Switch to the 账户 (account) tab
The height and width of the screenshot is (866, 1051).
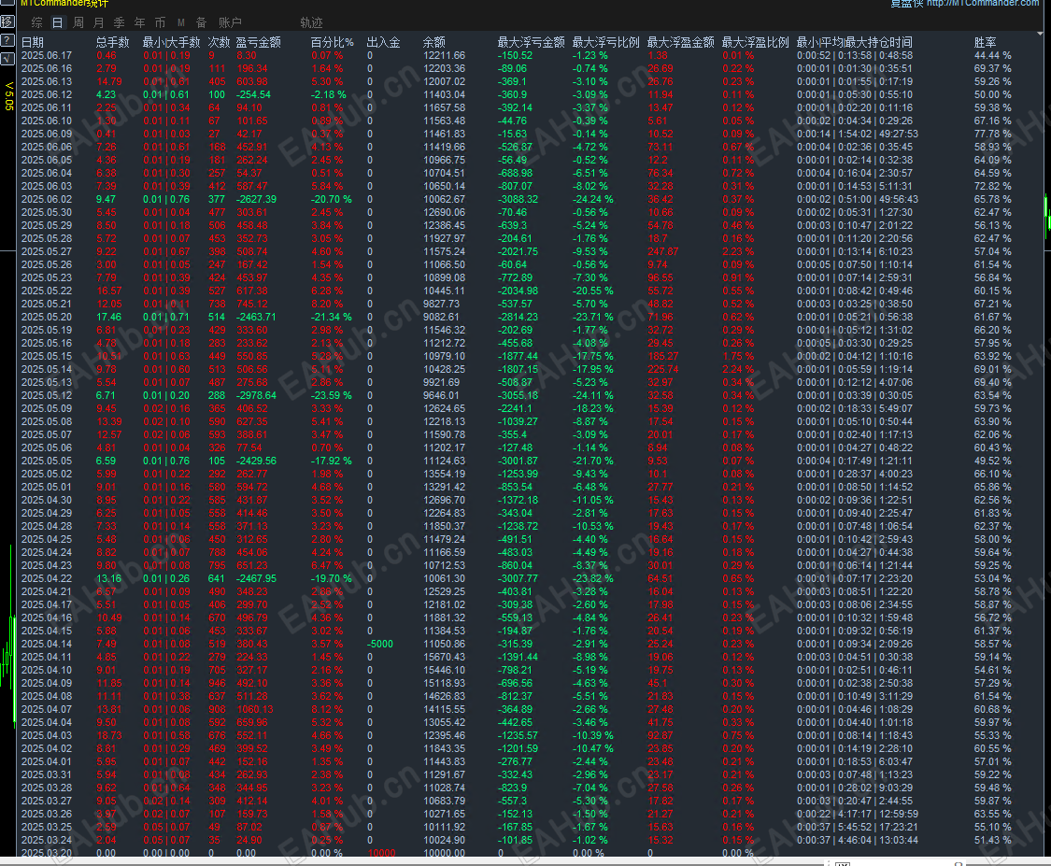230,22
